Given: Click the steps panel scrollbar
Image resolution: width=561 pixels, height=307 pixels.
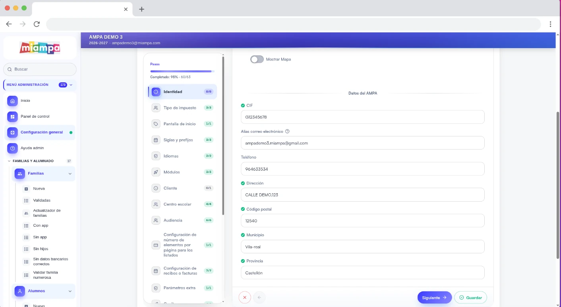Looking at the screenshot, I should point(223,135).
